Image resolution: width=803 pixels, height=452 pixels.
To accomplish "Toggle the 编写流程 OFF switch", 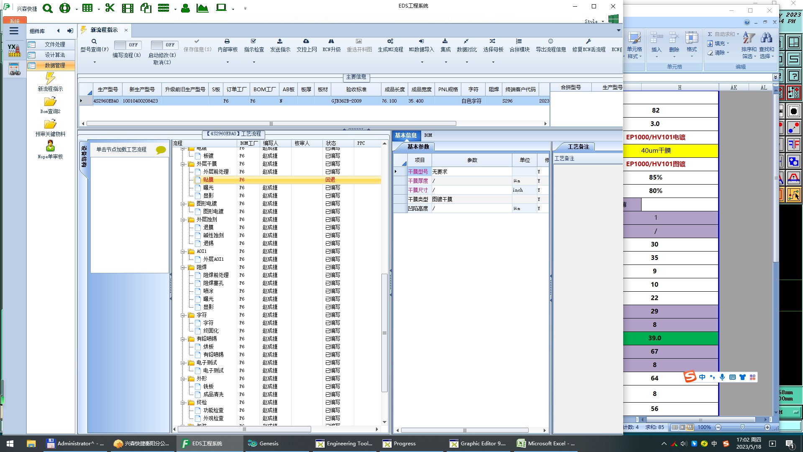I will click(x=127, y=45).
